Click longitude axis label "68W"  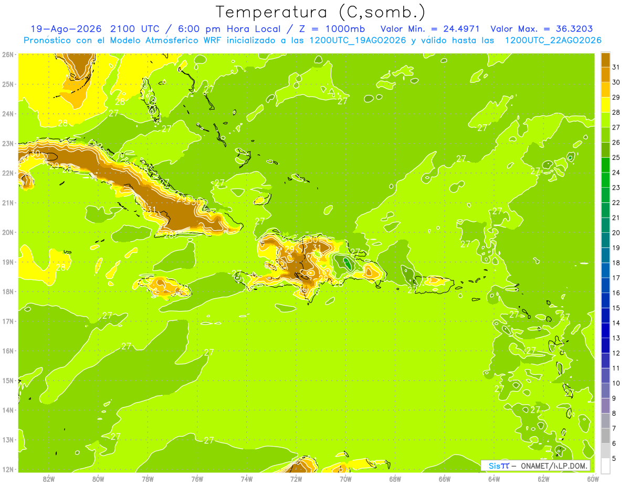pyautogui.click(x=395, y=479)
